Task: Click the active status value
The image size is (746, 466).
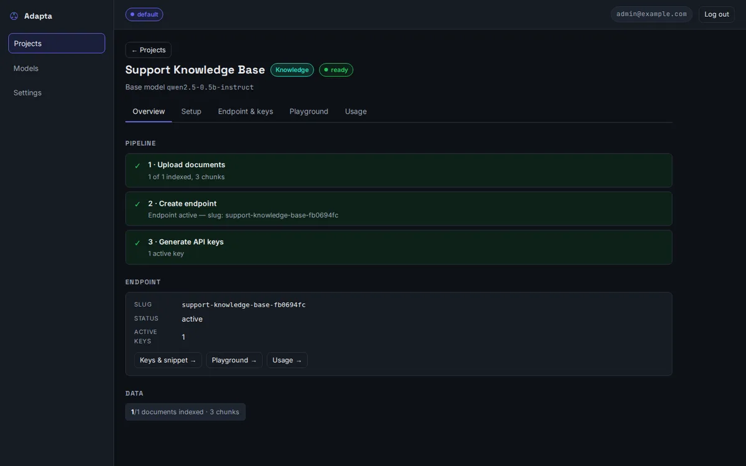Action: [x=192, y=319]
